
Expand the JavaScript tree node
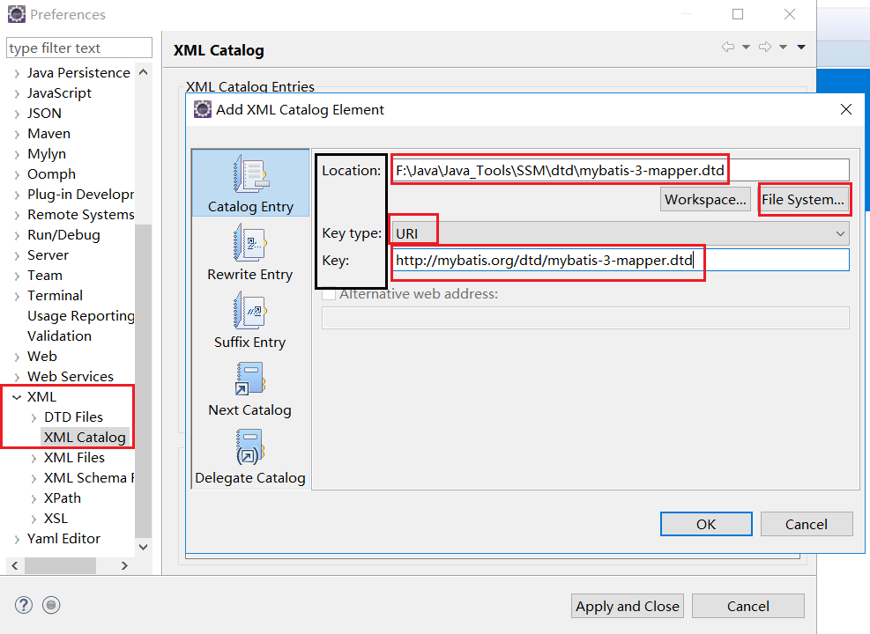18,93
